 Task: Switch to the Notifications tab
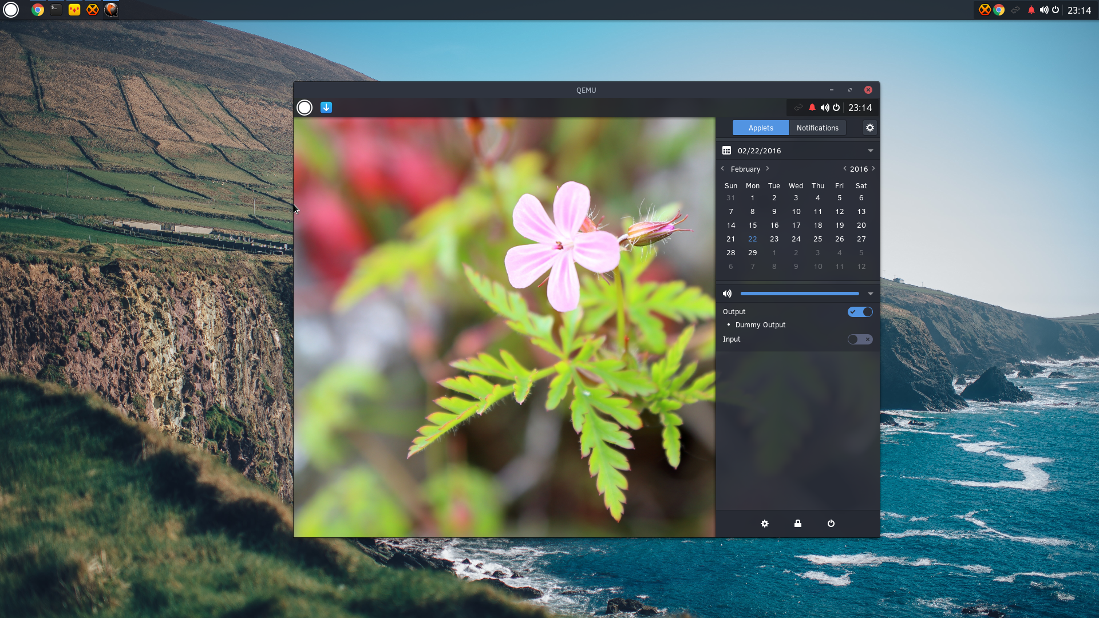point(817,128)
